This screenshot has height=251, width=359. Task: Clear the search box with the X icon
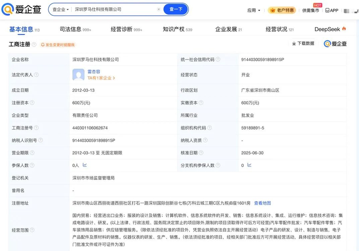click(x=158, y=9)
